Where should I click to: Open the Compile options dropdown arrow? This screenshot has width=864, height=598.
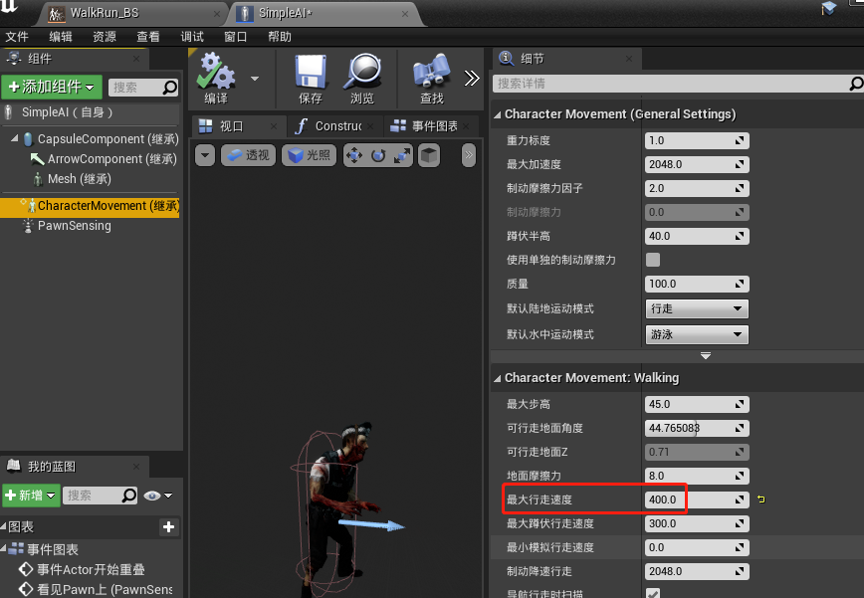255,79
